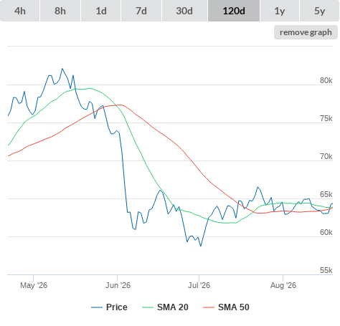Image resolution: width=340 pixels, height=326 pixels.
Task: Select the 4h time range tab
Action: point(20,11)
